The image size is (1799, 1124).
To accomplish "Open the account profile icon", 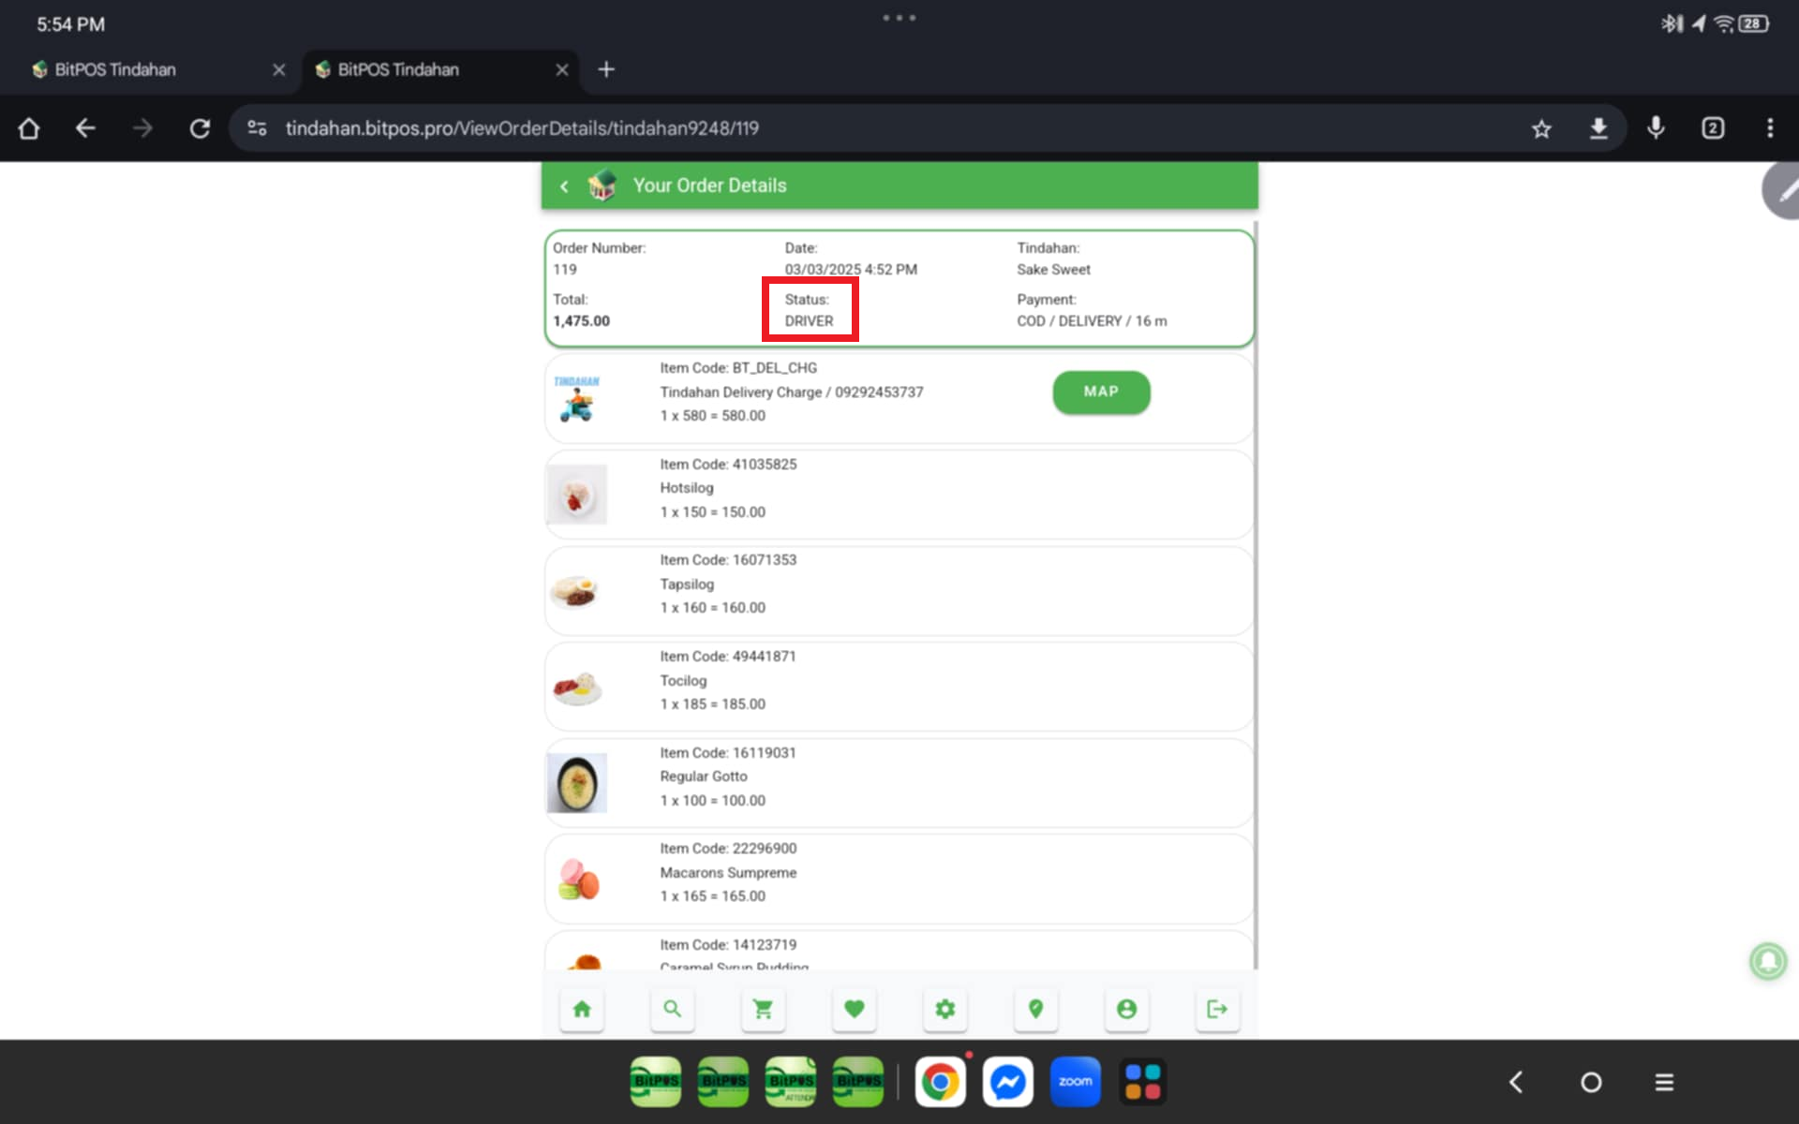I will point(1126,1009).
